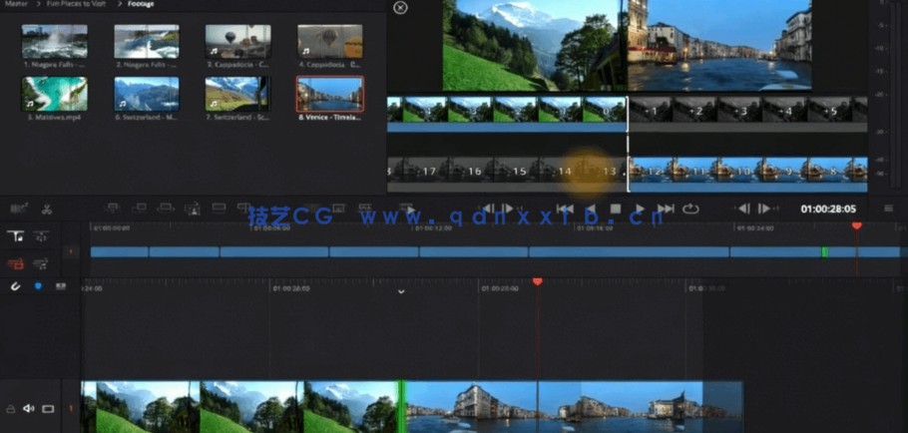Toggle track 1 video enable icon
Viewport: 908px width, 433px height.
(48, 409)
